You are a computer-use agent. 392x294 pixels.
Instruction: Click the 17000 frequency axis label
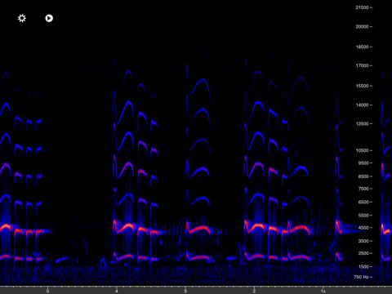(x=362, y=65)
